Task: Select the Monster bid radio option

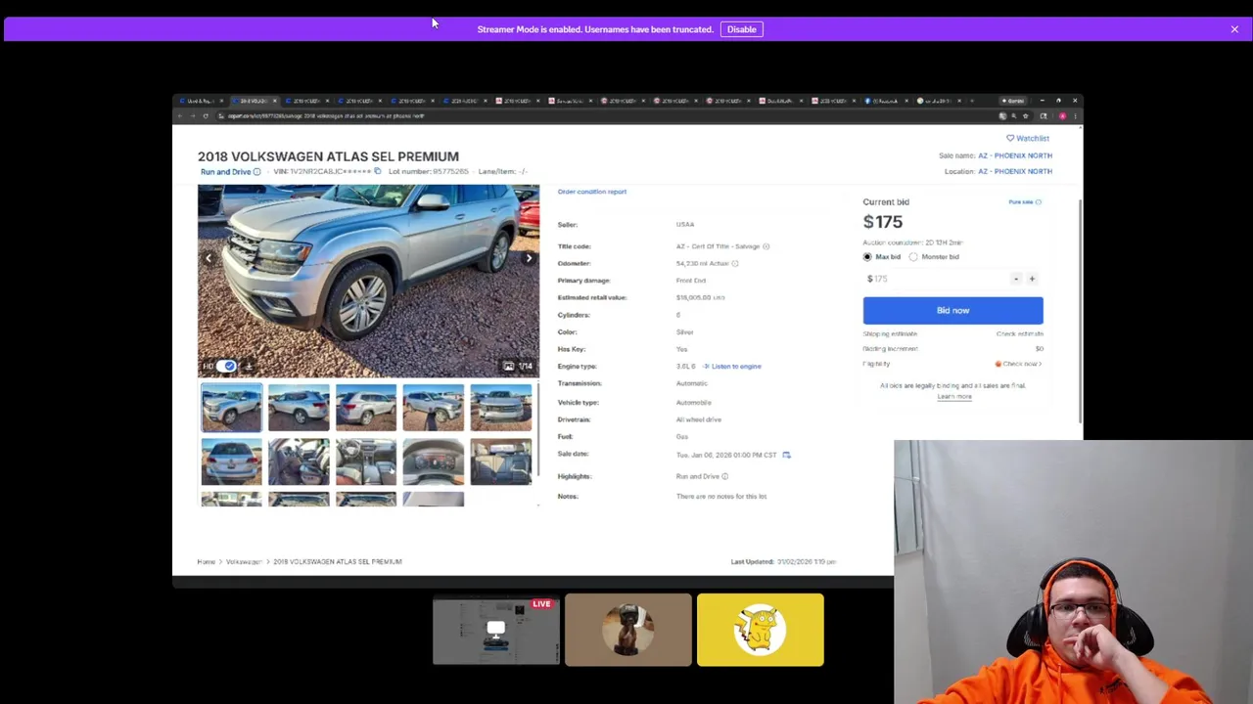Action: click(913, 257)
